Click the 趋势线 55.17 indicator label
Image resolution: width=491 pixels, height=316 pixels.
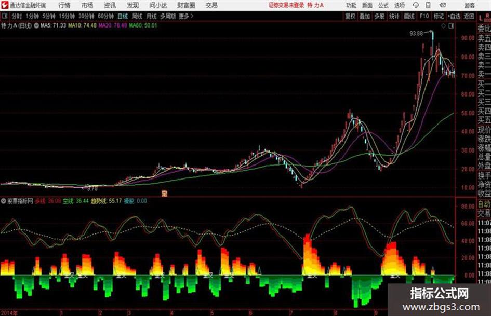tap(106, 201)
